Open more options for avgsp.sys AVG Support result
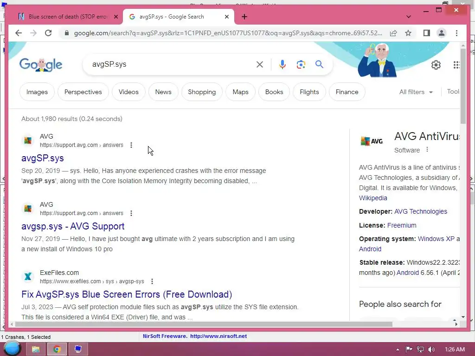The width and height of the screenshot is (475, 356). (131, 213)
